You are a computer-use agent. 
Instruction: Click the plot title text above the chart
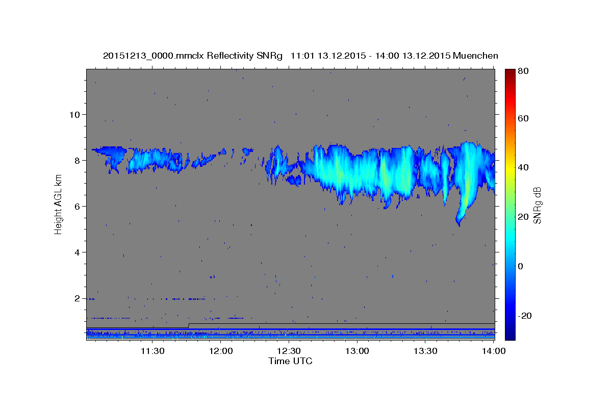pyautogui.click(x=300, y=56)
